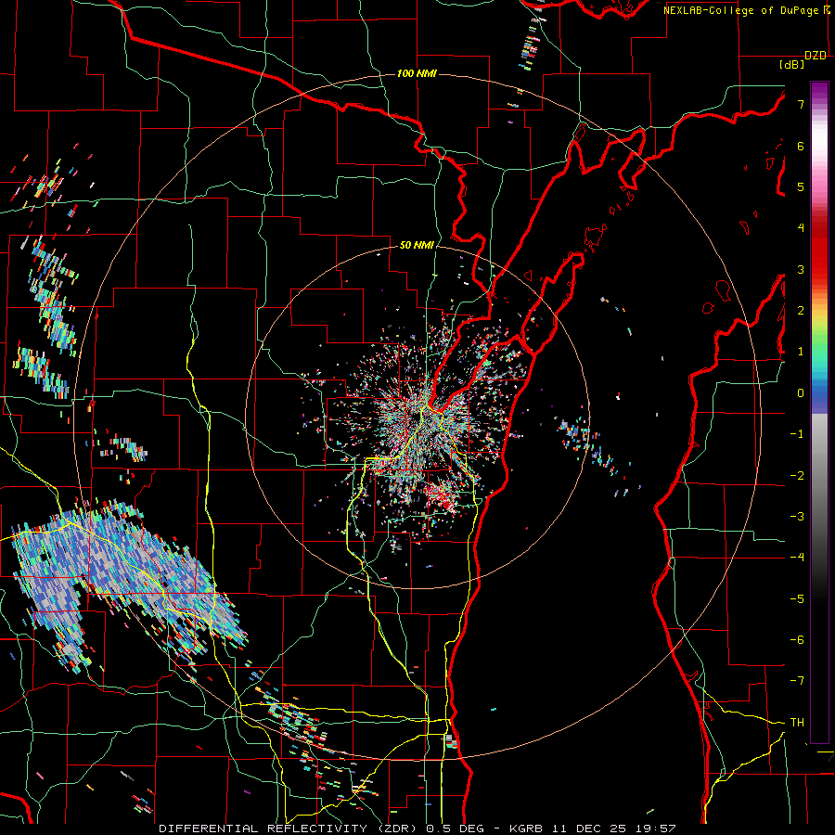This screenshot has height=835, width=835.
Task: Select the -1 value on color scale
Action: pyautogui.click(x=797, y=434)
